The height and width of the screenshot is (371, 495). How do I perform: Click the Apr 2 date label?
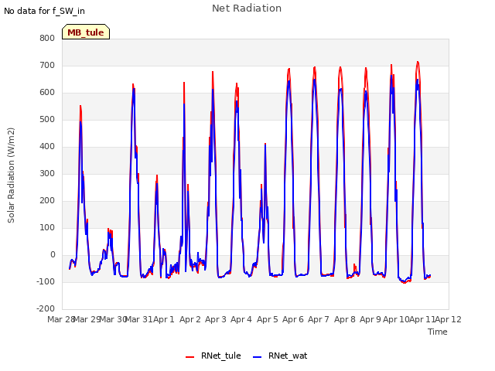pyautogui.click(x=190, y=319)
